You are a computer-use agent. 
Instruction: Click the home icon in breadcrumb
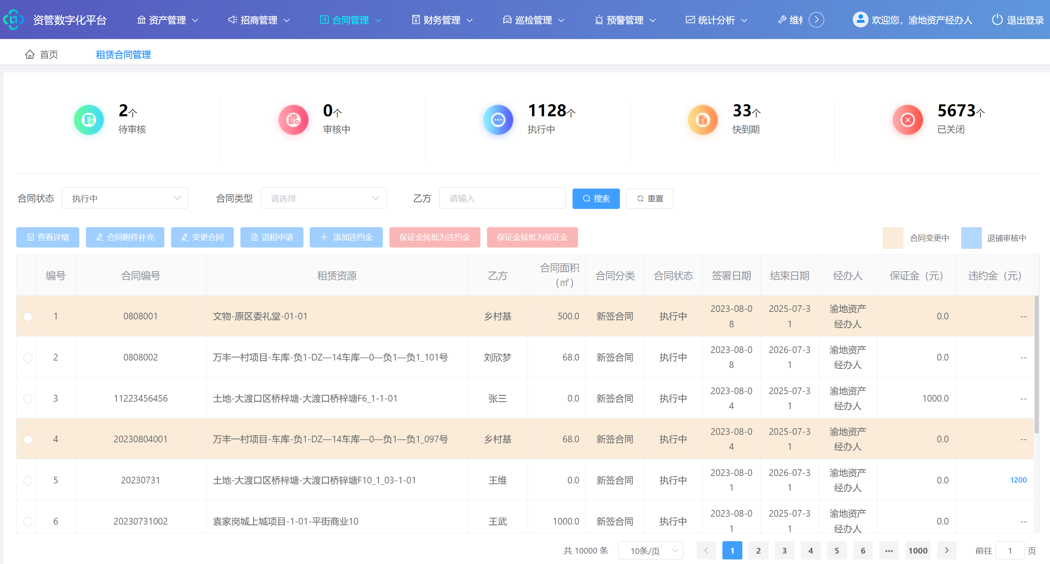click(x=30, y=54)
